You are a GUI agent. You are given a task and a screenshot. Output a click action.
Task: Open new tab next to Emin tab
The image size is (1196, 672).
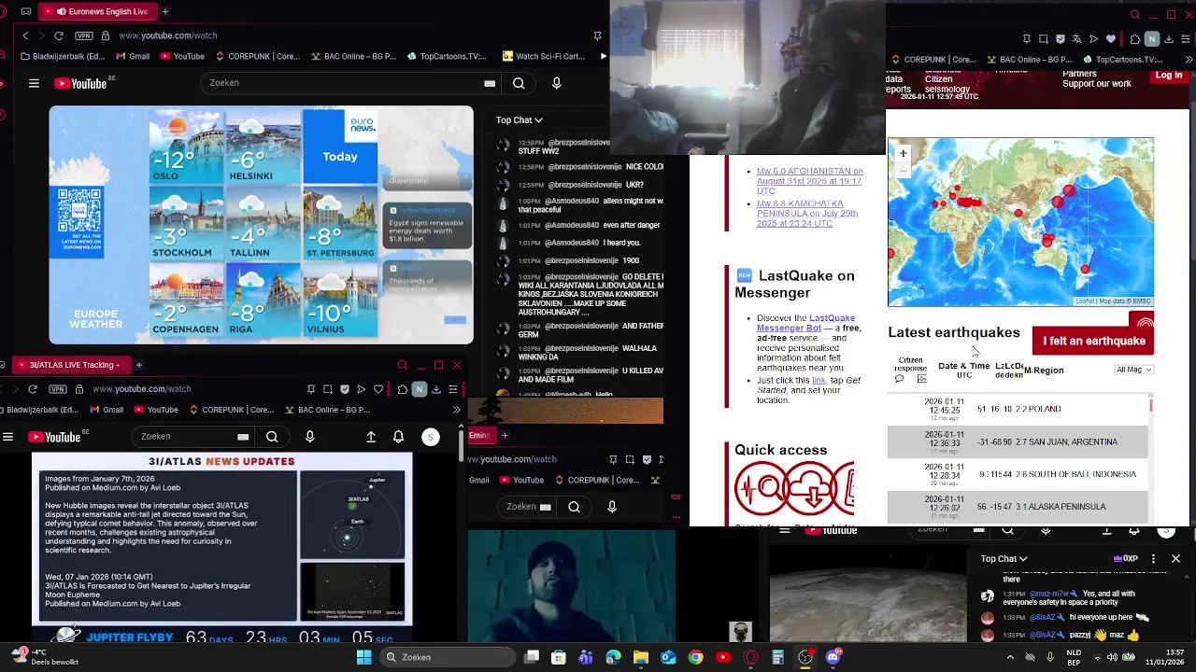click(505, 435)
